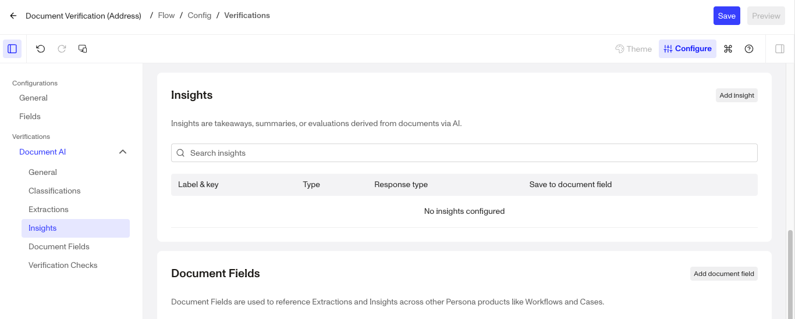This screenshot has width=795, height=319.
Task: Toggle the right sidebar panel icon
Action: coord(780,49)
